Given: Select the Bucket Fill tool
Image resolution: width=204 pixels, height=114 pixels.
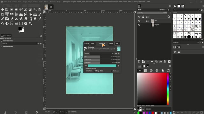Looking at the screenshot, I should point(30,14).
